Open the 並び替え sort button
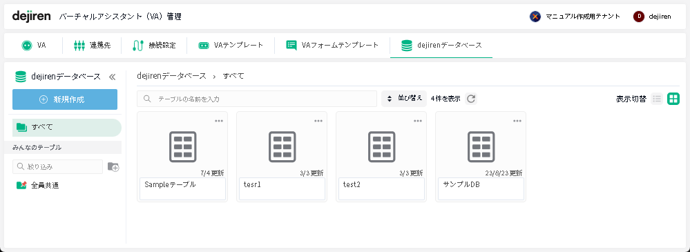This screenshot has width=690, height=252. pos(404,99)
